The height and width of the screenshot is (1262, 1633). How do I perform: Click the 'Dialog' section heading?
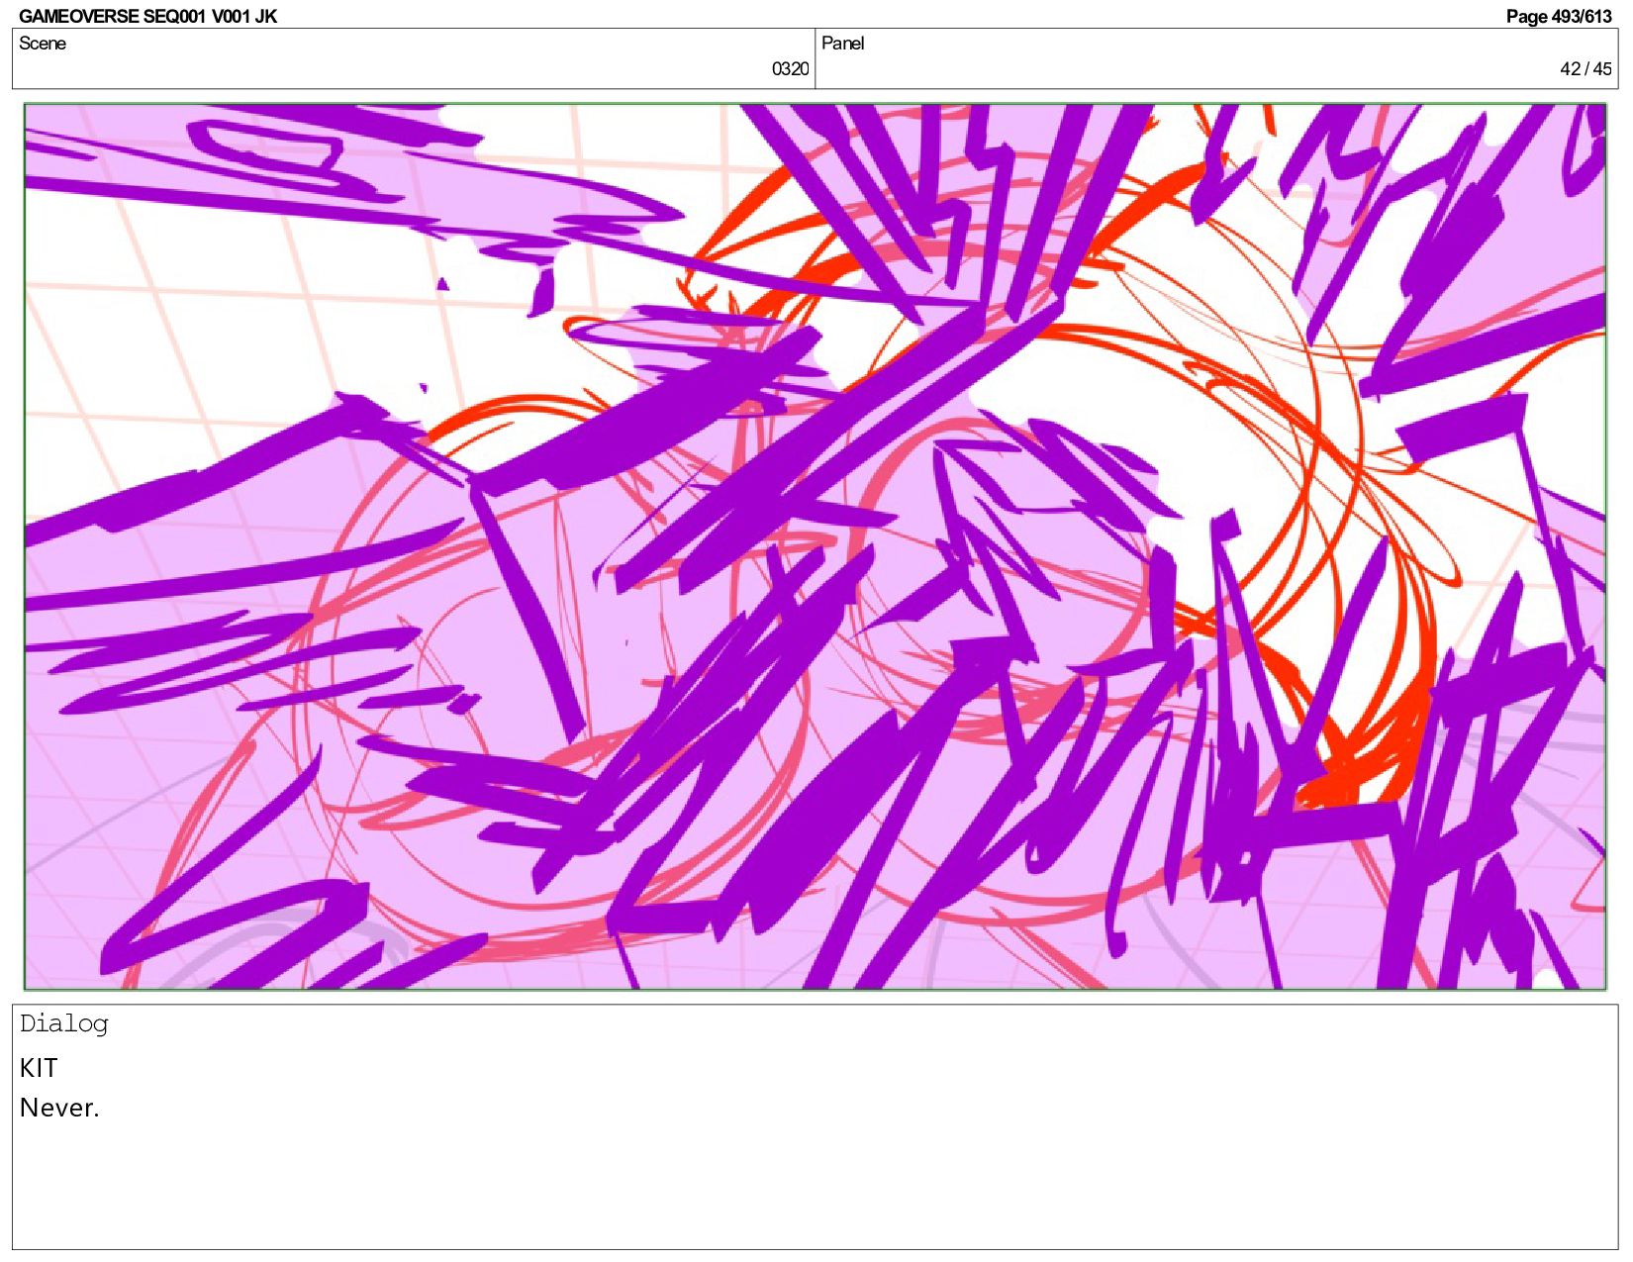pyautogui.click(x=63, y=1023)
